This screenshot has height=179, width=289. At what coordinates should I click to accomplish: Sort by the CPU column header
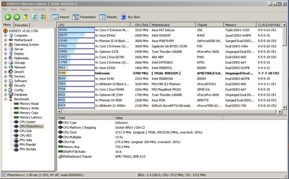94,25
